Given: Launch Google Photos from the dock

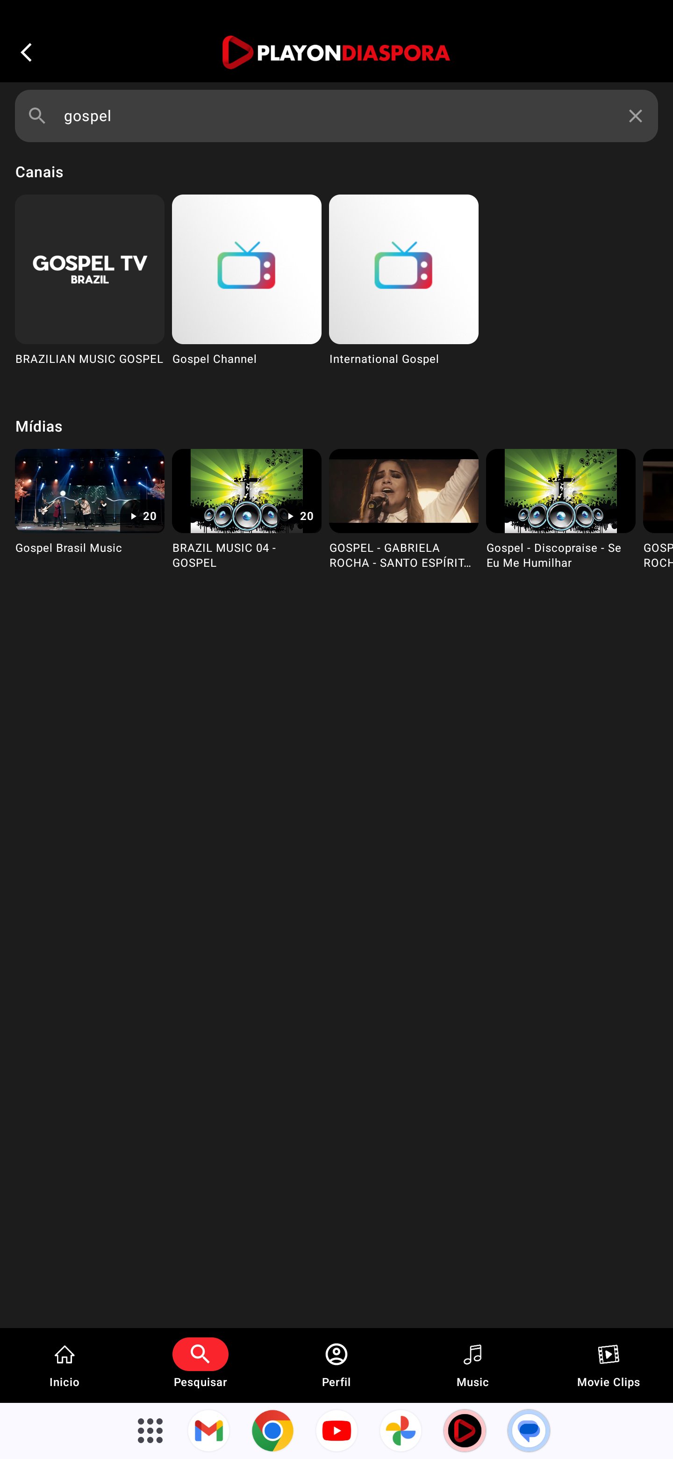Looking at the screenshot, I should (401, 1430).
